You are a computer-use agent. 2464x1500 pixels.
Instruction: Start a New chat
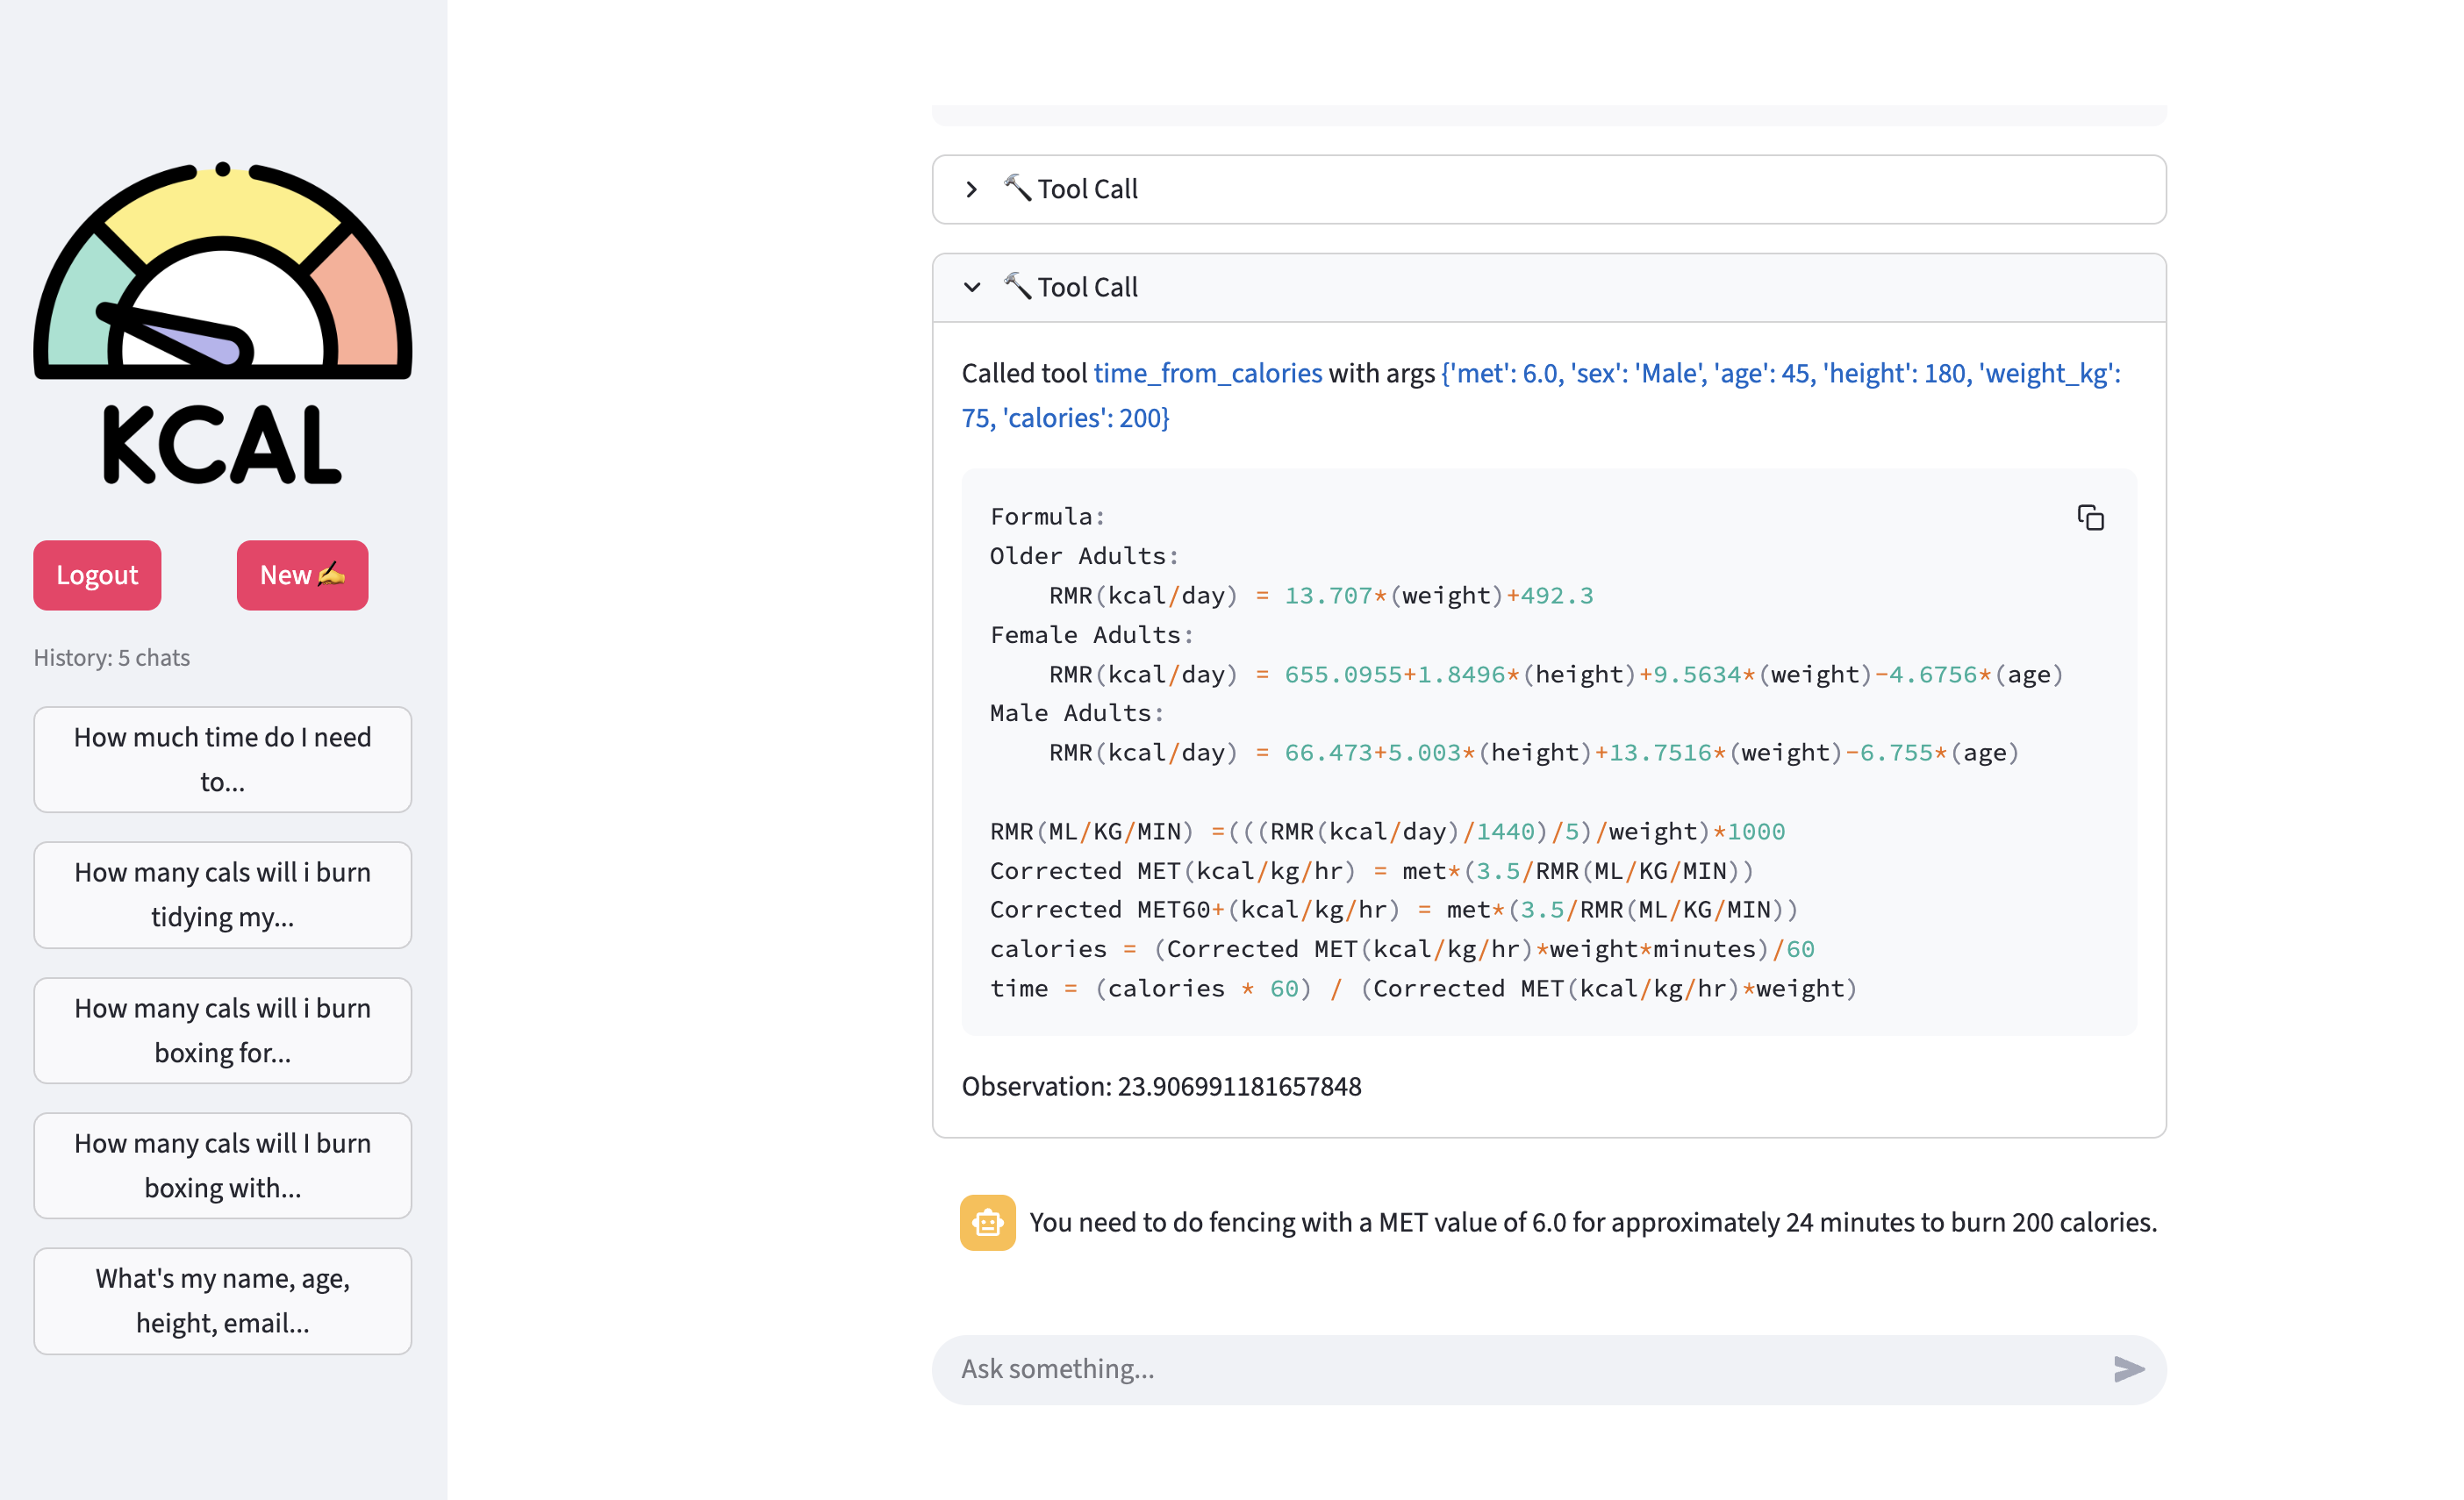click(302, 575)
